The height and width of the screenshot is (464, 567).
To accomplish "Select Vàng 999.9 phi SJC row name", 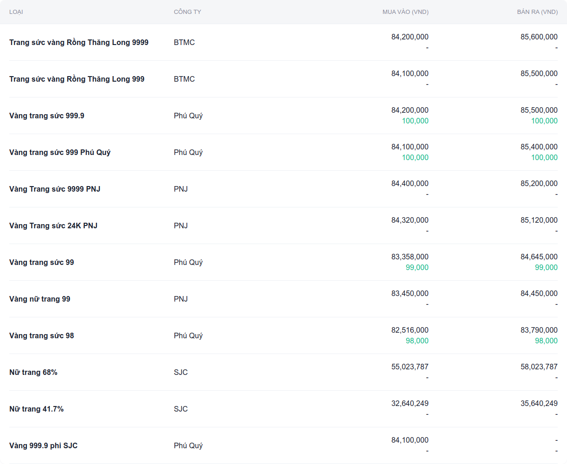I will tap(44, 445).
